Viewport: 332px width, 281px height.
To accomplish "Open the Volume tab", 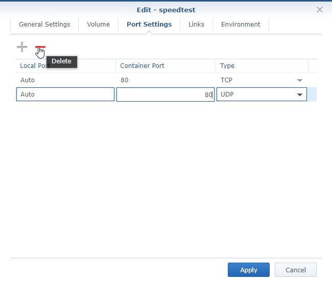I will [x=99, y=25].
